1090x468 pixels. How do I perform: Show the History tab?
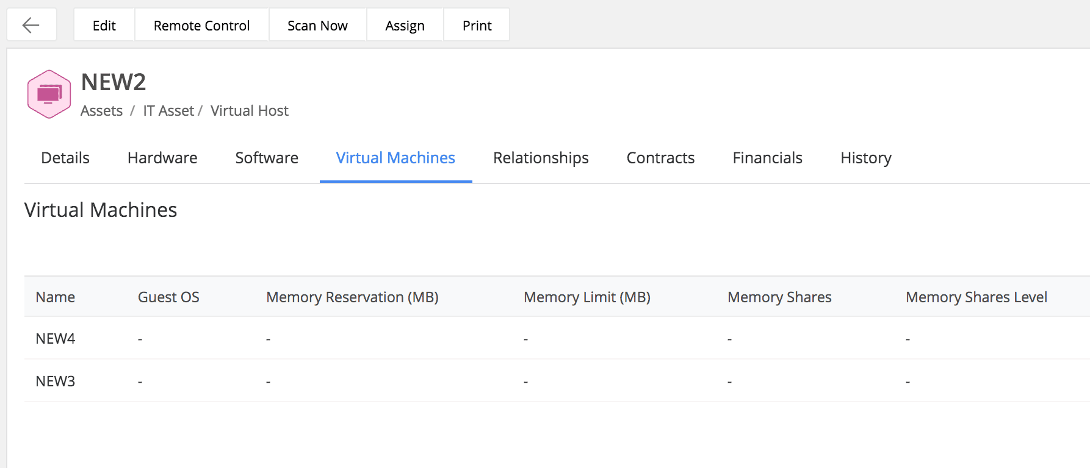(x=865, y=158)
